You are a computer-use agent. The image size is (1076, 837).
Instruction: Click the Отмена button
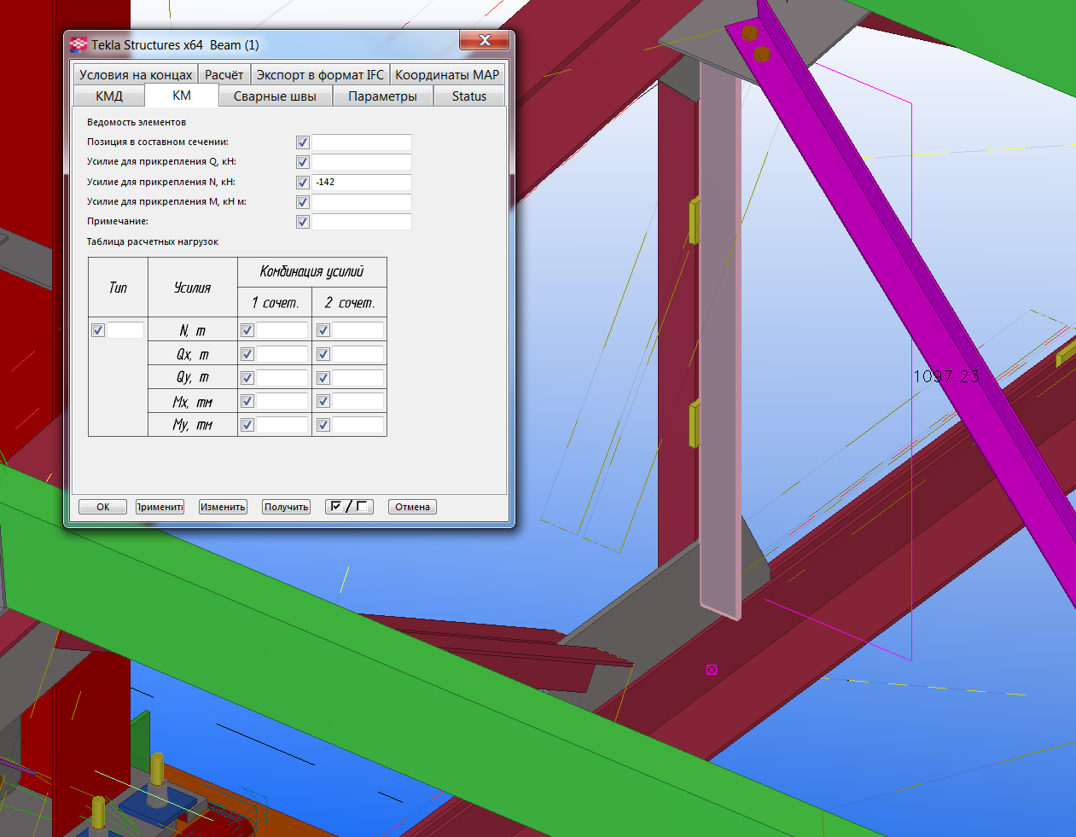click(412, 507)
